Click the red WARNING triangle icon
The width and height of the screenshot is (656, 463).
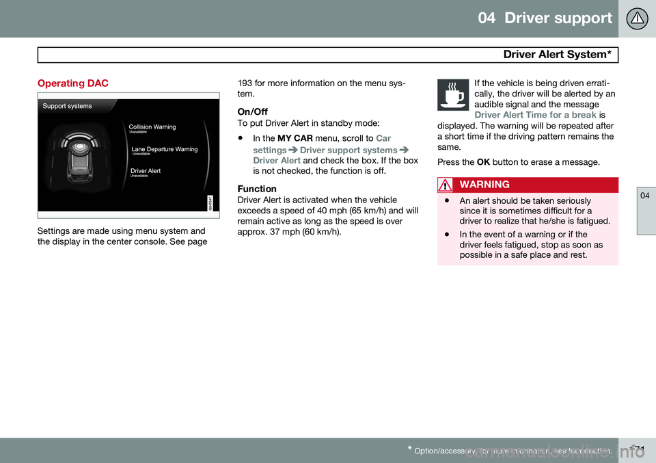coord(445,185)
